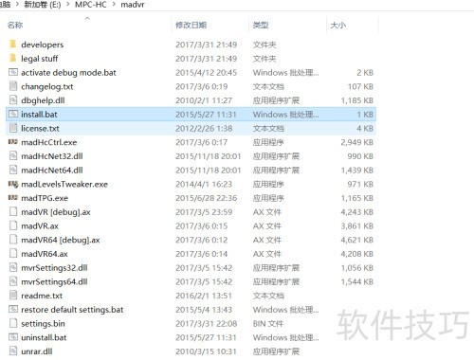Click the date 2015/6/28 22:36 of madTPG.exe
This screenshot has width=474, height=360.
206,198
